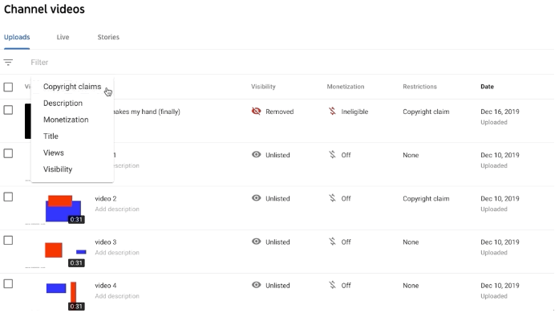Select the video 2 checkbox
555x317 pixels.
8,197
